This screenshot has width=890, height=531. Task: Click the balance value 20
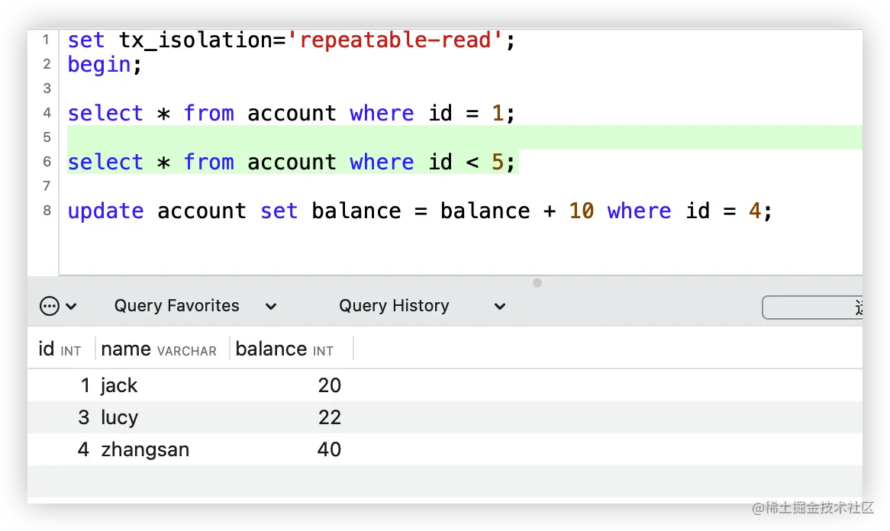329,386
